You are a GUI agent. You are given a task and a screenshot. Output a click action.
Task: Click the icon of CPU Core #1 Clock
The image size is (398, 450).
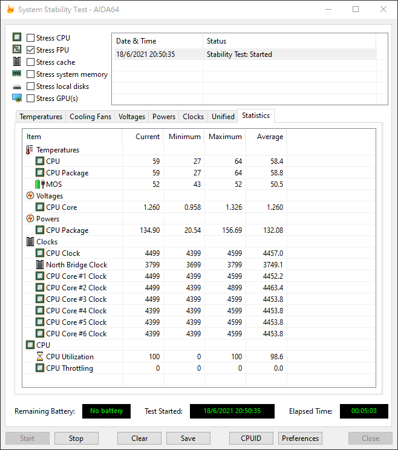40,276
